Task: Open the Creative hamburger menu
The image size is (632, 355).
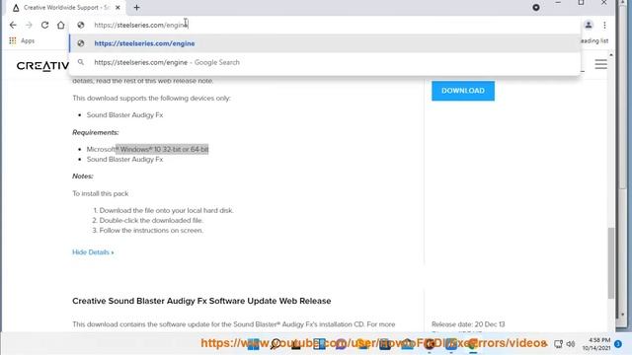Action: click(x=600, y=64)
